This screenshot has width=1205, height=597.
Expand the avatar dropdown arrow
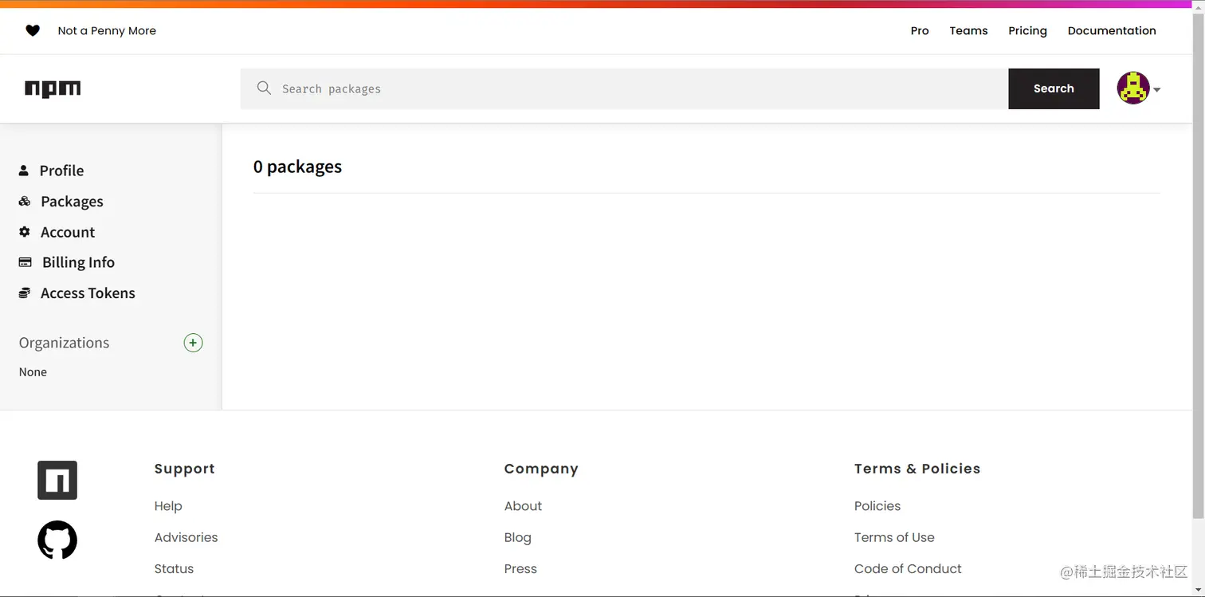[x=1157, y=90]
